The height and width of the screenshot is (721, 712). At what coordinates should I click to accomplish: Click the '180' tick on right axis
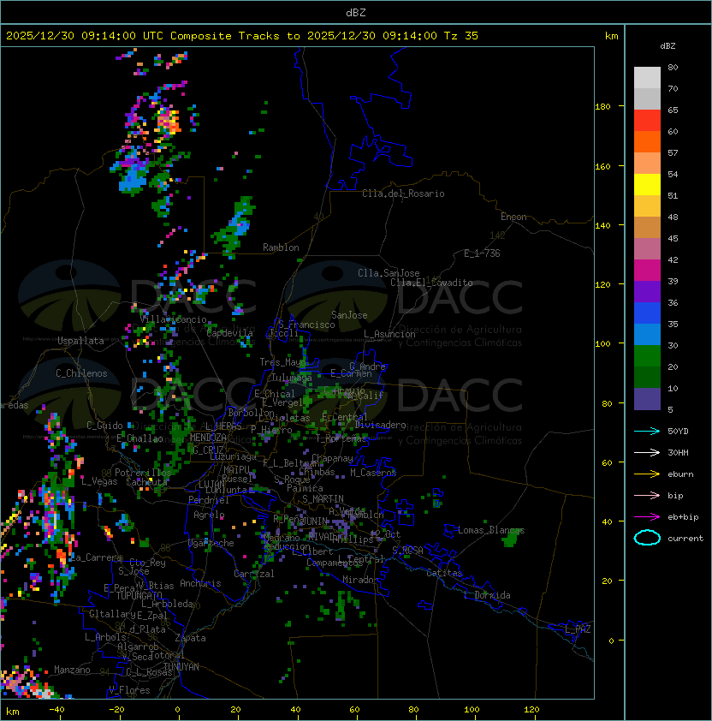(602, 107)
